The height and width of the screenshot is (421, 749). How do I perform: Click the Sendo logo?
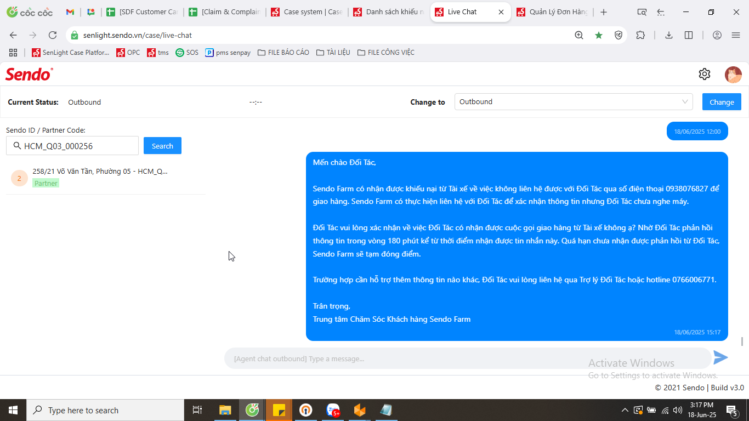point(29,74)
